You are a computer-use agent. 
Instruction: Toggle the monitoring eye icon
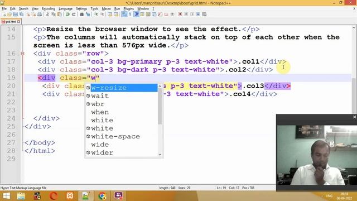[172, 14]
